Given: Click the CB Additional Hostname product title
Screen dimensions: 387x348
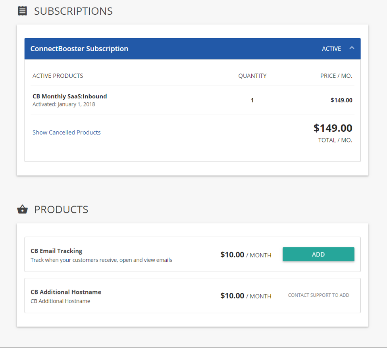Looking at the screenshot, I should (66, 292).
